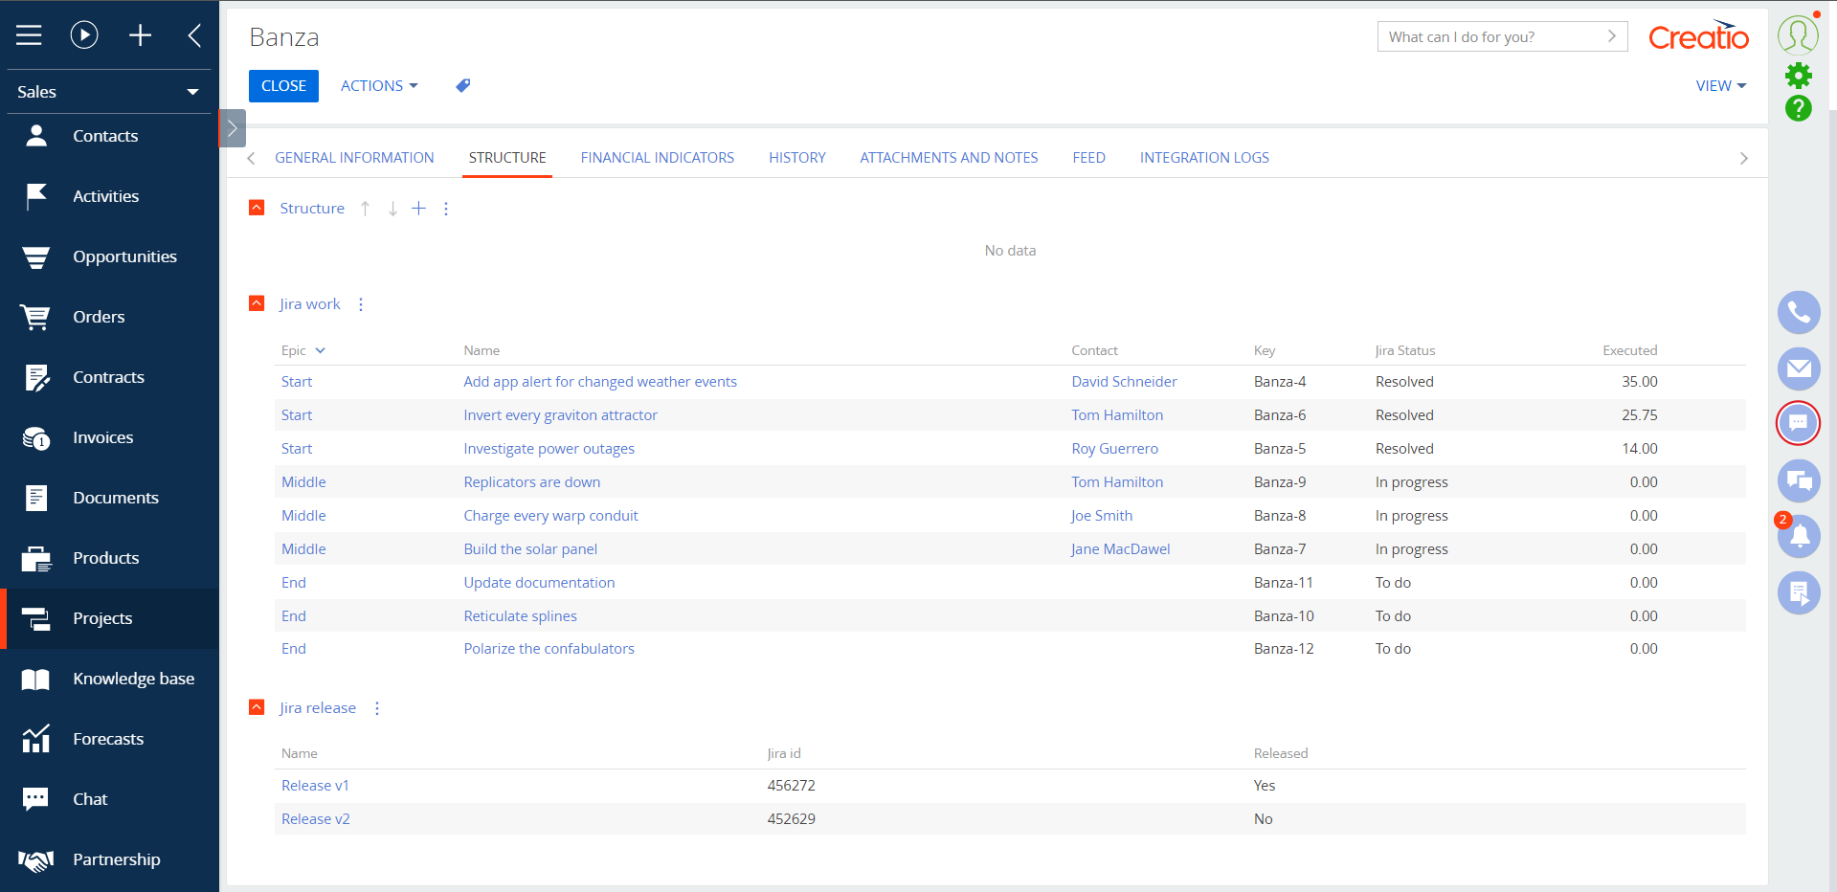Open Structure detail three-dot menu
This screenshot has width=1837, height=892.
click(446, 209)
